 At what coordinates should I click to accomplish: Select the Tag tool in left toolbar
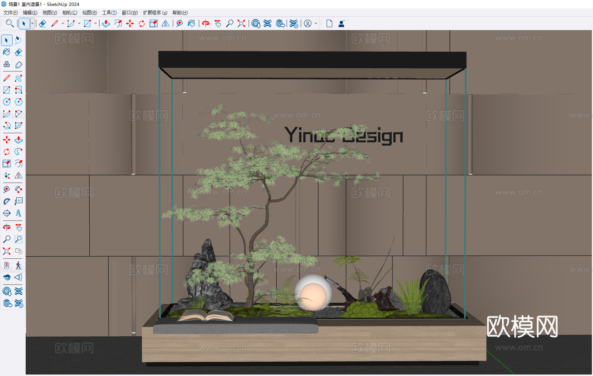pyautogui.click(x=18, y=65)
